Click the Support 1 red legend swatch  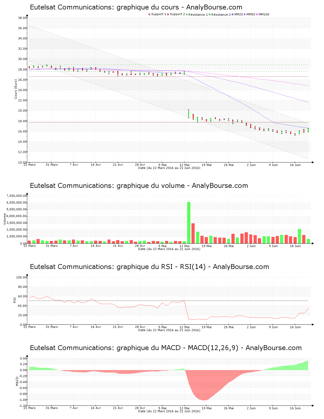[149, 14]
